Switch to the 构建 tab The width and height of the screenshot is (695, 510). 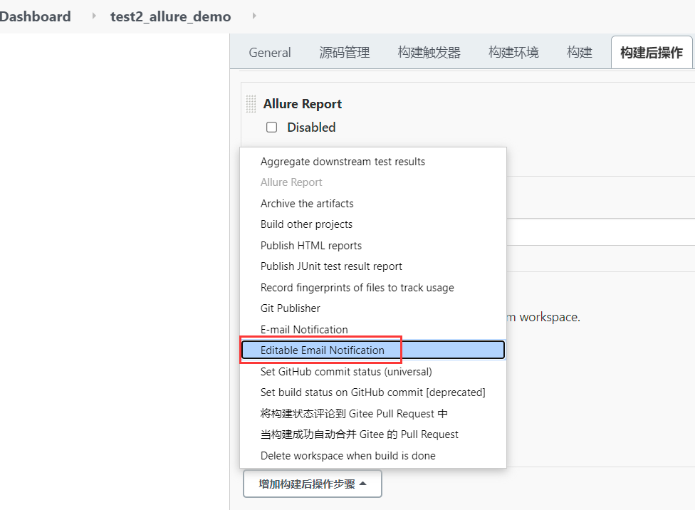580,52
